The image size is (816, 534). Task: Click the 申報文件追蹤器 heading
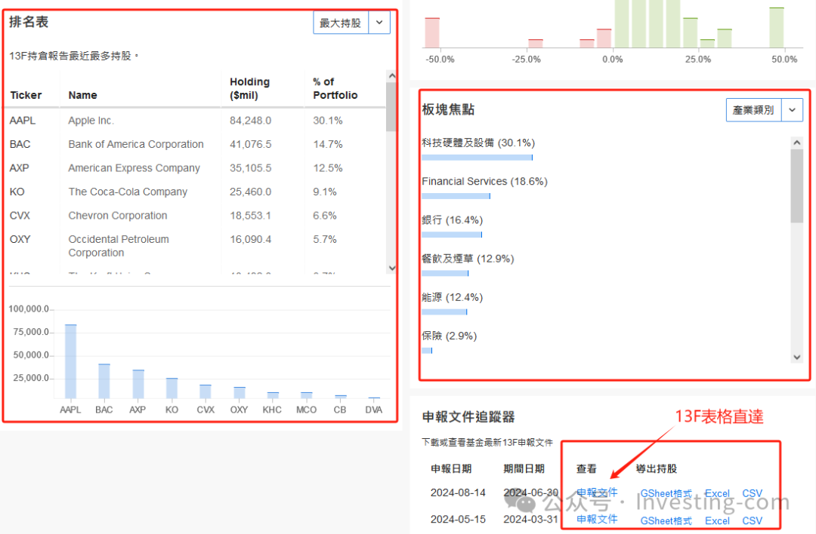468,417
